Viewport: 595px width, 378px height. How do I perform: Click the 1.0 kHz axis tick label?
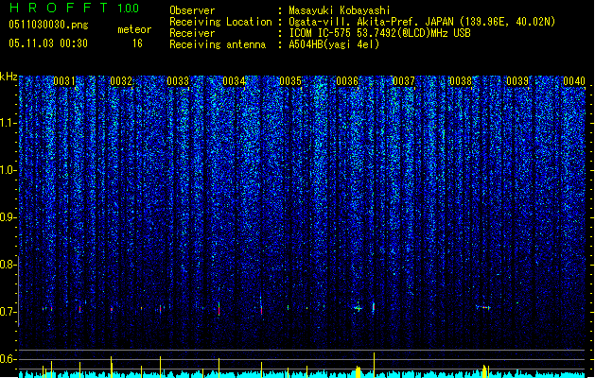(x=8, y=170)
